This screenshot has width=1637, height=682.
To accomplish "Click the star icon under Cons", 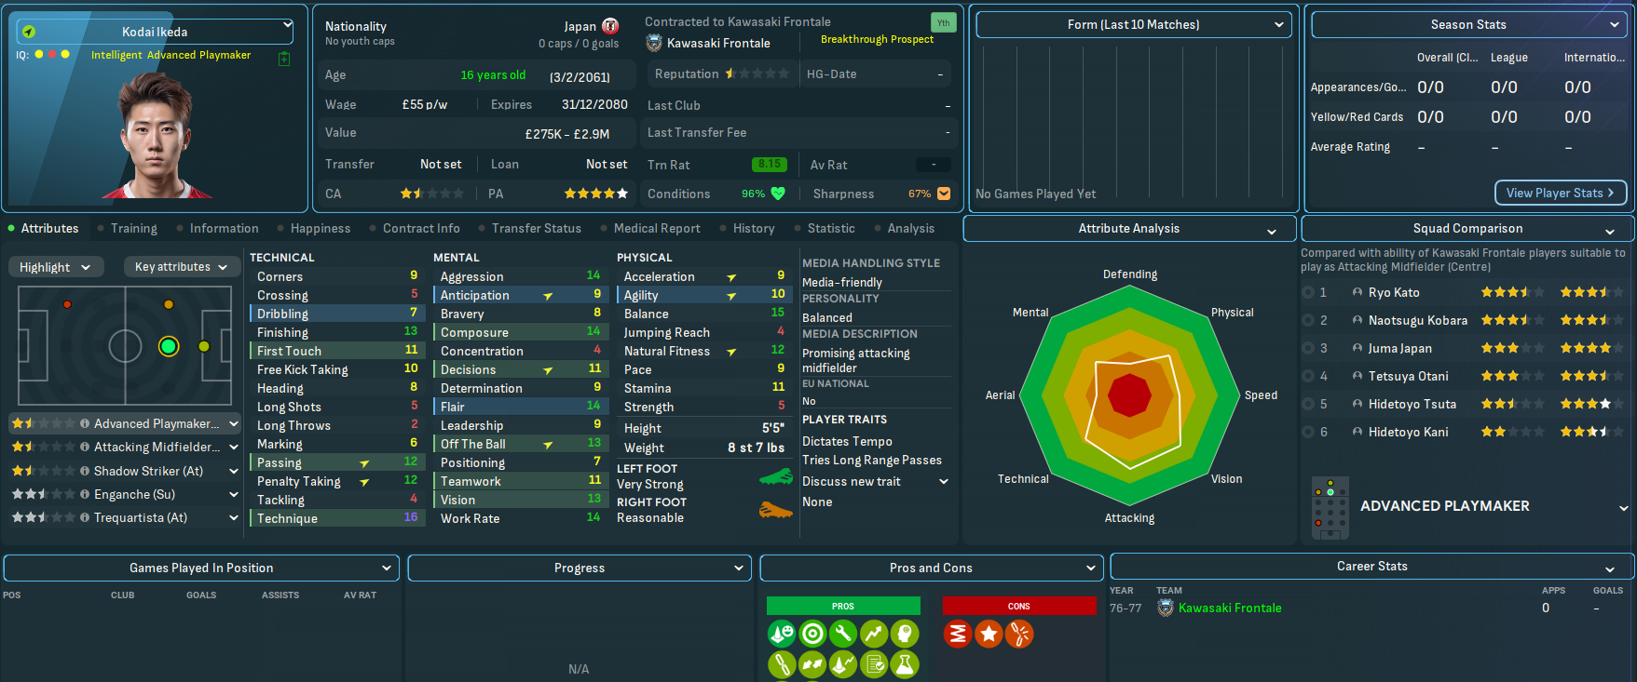I will [989, 635].
